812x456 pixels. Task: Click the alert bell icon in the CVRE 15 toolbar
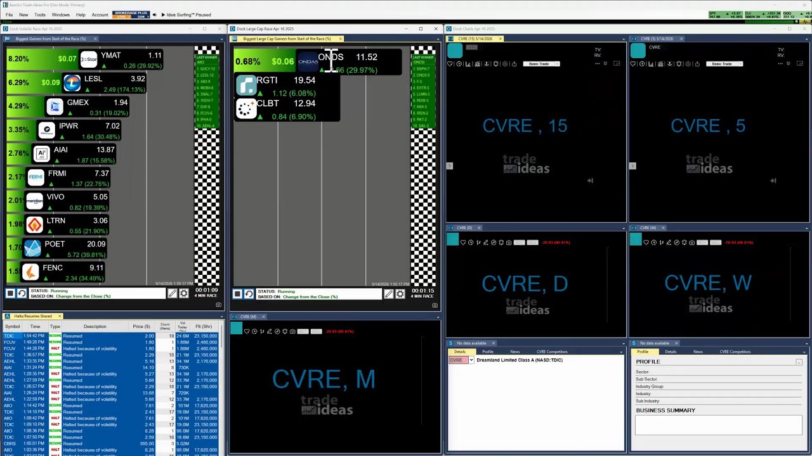point(496,64)
